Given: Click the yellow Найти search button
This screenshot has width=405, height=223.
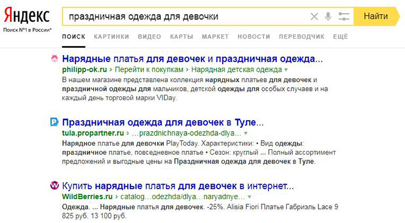Looking at the screenshot, I should (376, 17).
